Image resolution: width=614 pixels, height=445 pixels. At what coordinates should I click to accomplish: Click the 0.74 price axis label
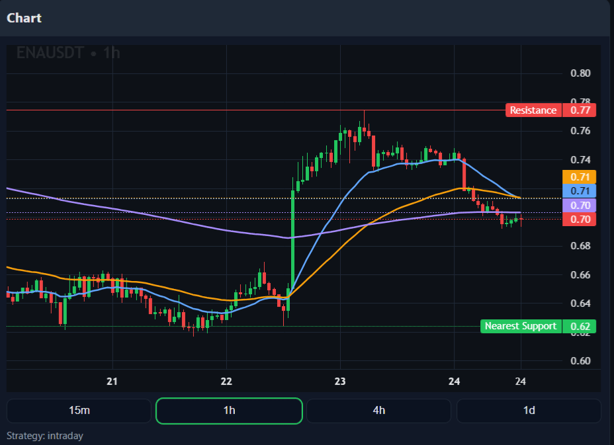[x=580, y=159]
